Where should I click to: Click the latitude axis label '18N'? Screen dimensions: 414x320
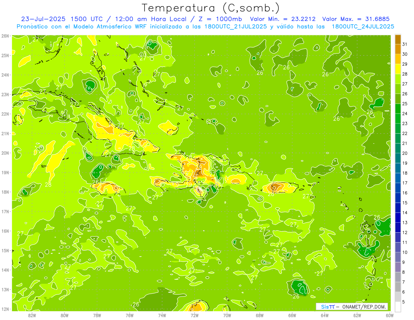pyautogui.click(x=5, y=192)
